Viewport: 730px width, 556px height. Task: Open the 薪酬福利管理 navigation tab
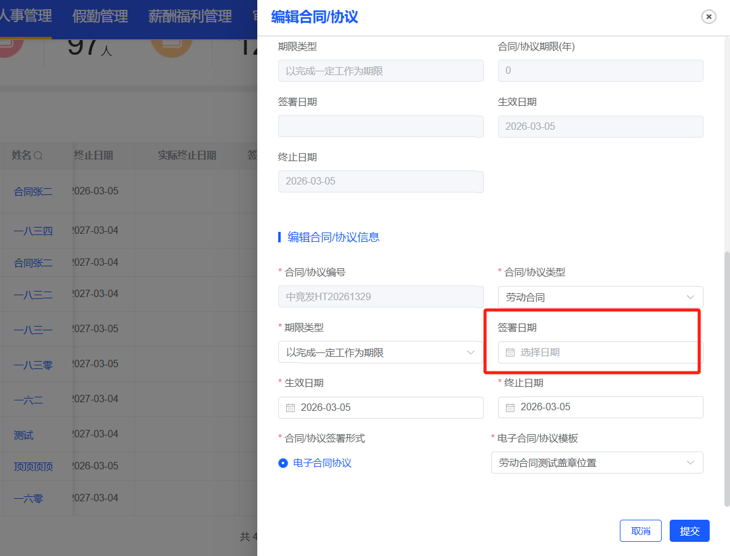190,16
